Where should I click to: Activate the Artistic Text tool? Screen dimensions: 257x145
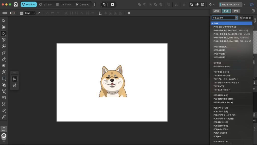pos(4,91)
